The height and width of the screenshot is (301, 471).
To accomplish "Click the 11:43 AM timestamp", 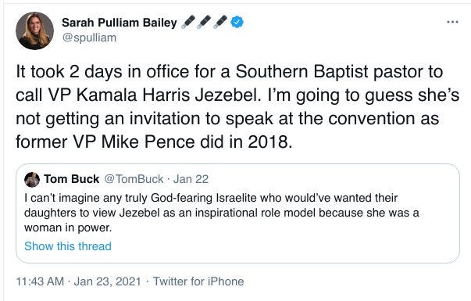I will point(40,281).
